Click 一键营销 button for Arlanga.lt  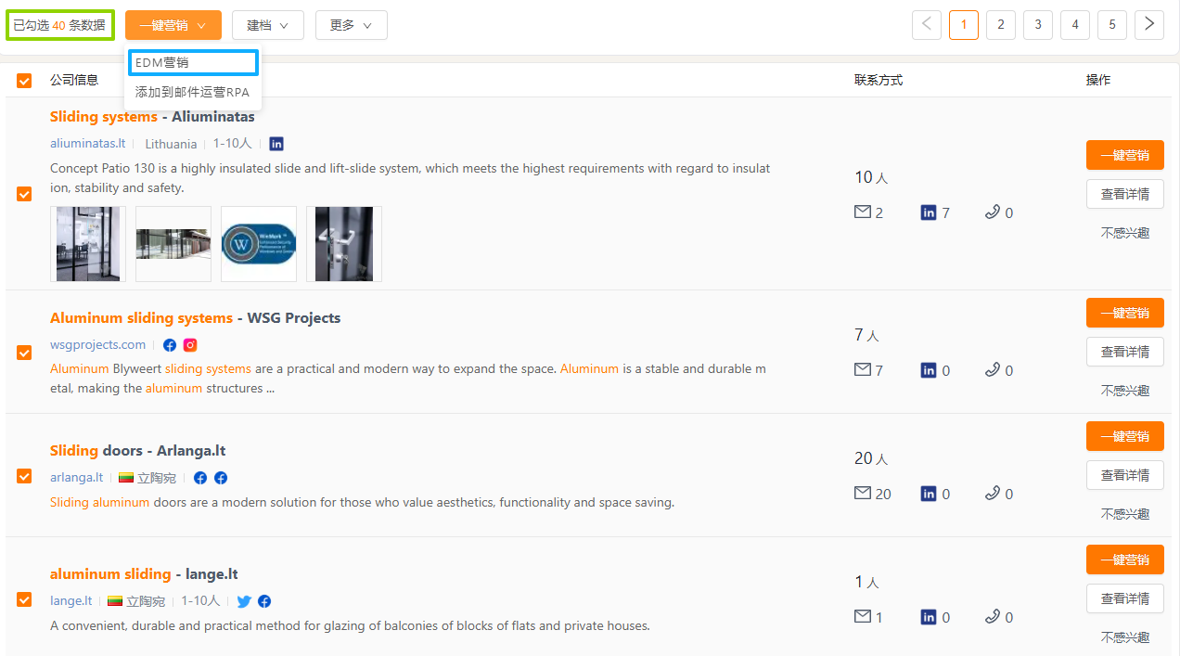click(1125, 436)
